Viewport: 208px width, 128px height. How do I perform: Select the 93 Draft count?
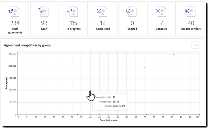point(44,23)
